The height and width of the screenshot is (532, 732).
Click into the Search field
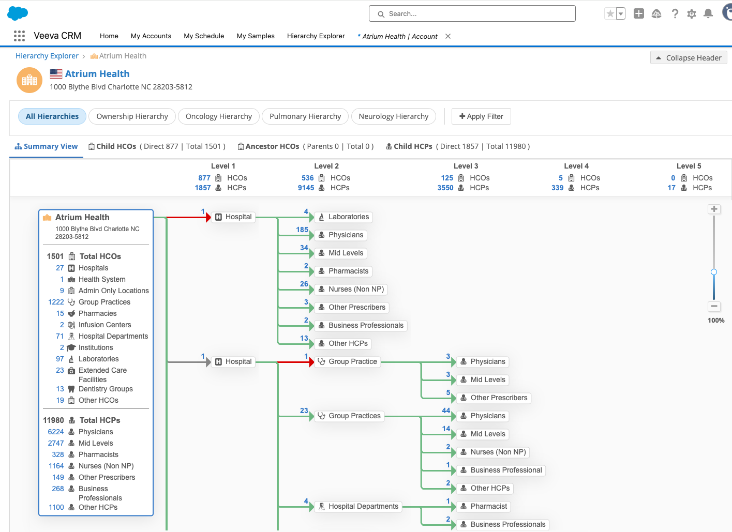[472, 13]
